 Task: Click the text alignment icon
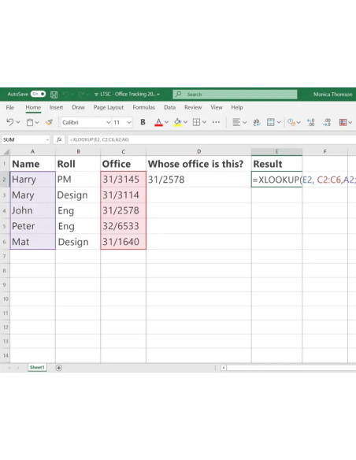236,122
